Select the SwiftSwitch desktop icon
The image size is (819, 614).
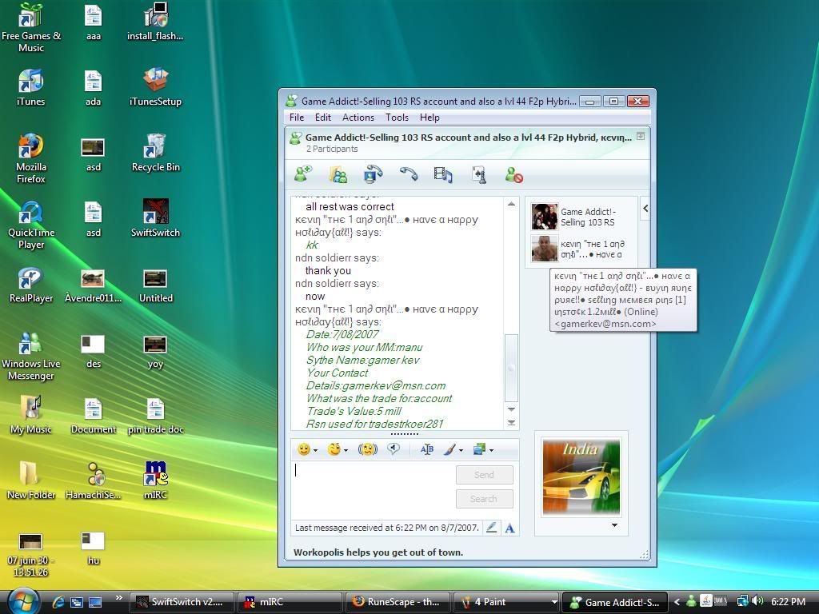pyautogui.click(x=156, y=218)
